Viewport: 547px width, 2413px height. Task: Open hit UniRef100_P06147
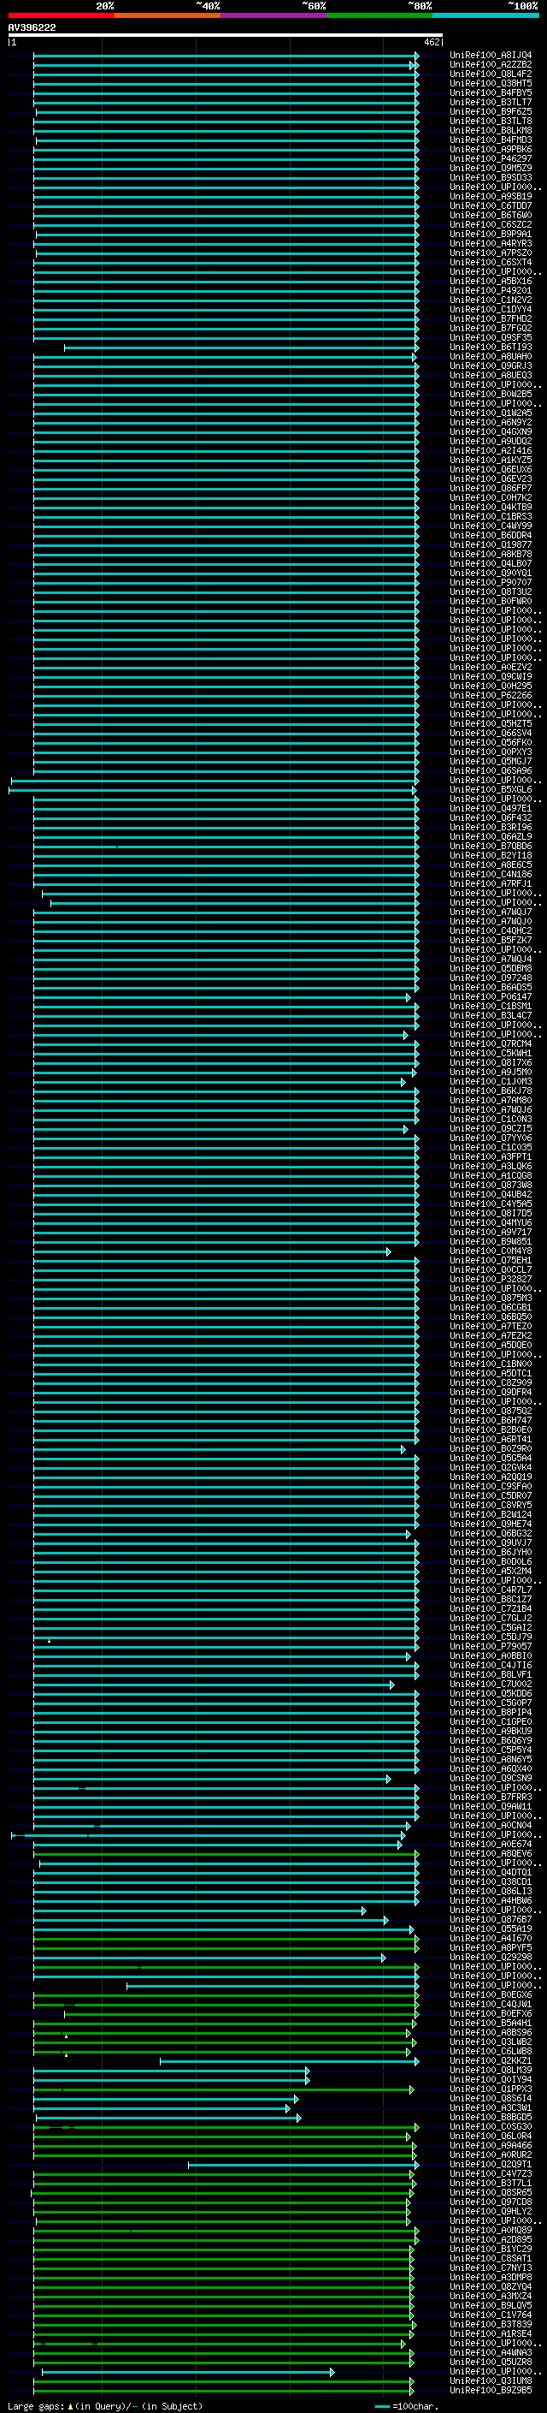coord(490,996)
